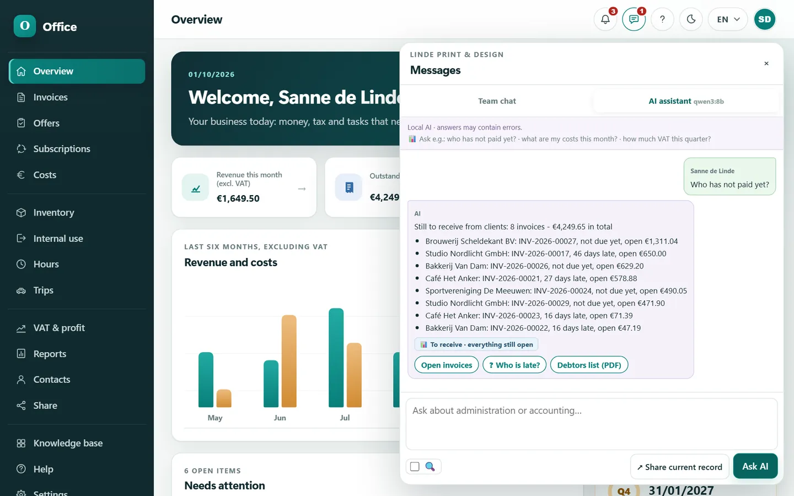Image resolution: width=794 pixels, height=496 pixels.
Task: Click Share current record button
Action: tap(679, 467)
